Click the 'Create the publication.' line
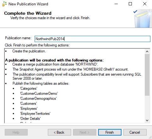152x139 pixels. click(29, 51)
